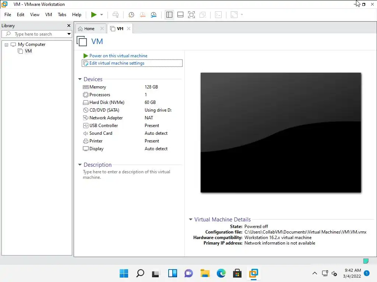Viewport: 377px width, 282px height.
Task: Click the Using drive D: value
Action: tap(158, 110)
